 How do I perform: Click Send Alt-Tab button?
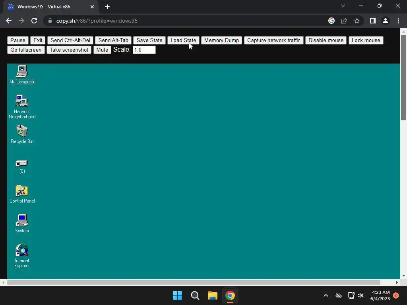(x=113, y=40)
